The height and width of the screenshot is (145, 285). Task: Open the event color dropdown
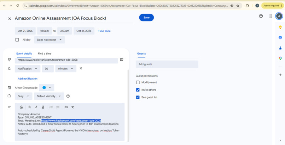tap(47, 87)
